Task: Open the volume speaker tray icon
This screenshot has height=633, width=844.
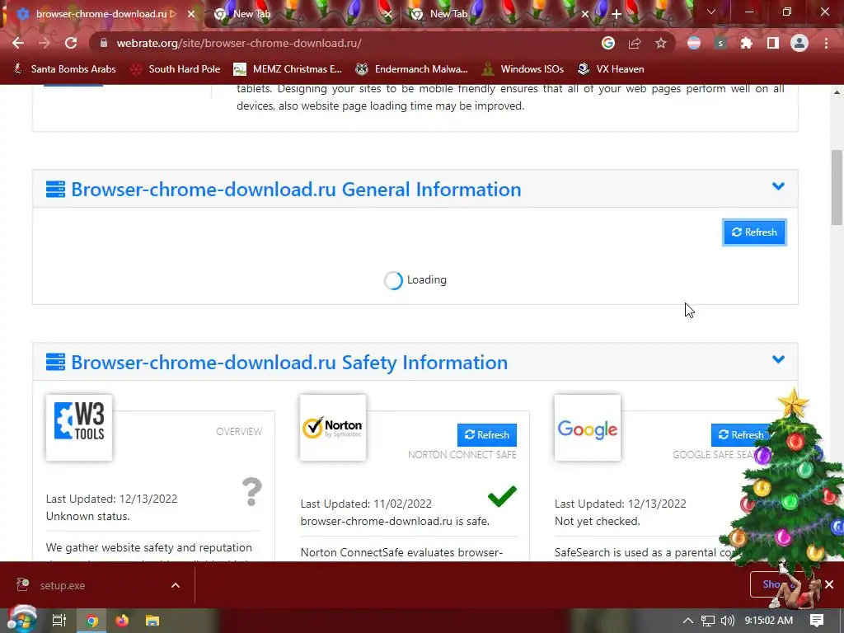Action: pyautogui.click(x=727, y=621)
